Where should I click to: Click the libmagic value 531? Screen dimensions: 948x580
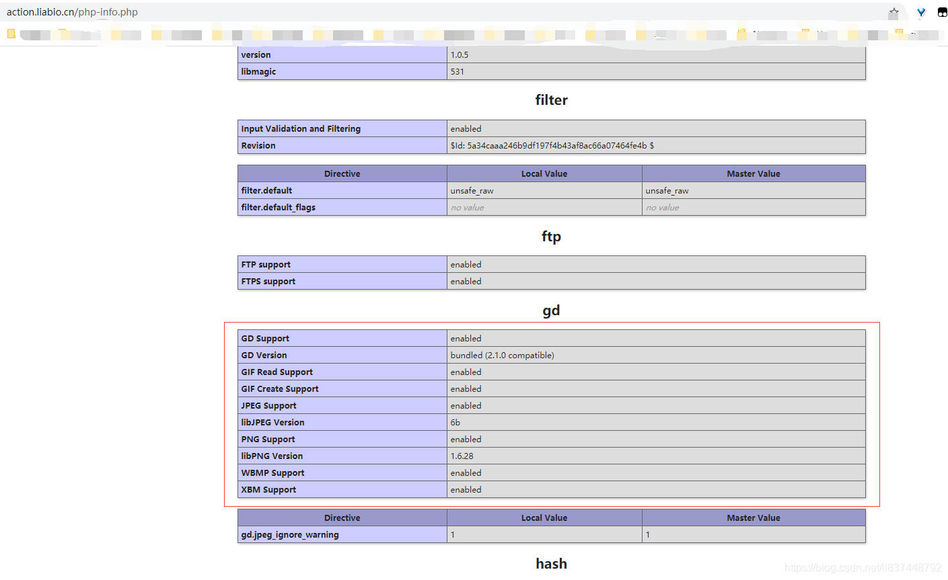[458, 72]
